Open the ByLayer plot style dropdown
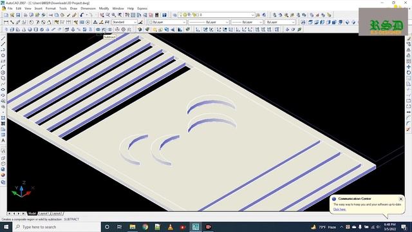412x232 pixels. pyautogui.click(x=280, y=23)
